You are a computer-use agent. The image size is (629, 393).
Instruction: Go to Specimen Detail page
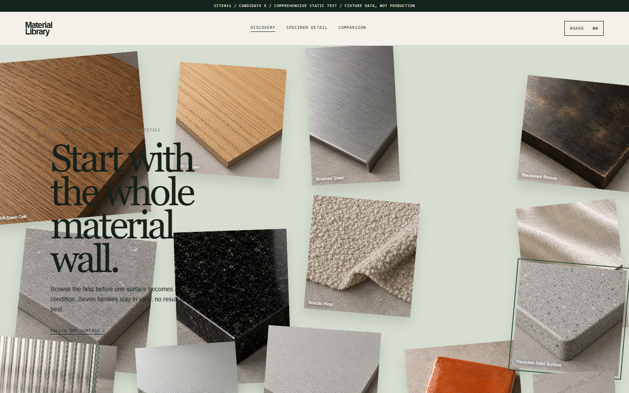(307, 28)
